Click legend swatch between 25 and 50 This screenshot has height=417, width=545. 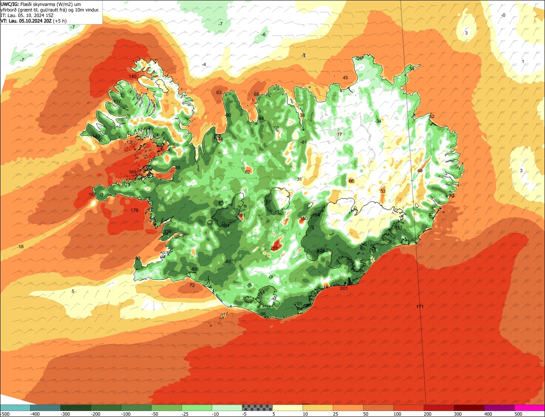pyautogui.click(x=348, y=408)
